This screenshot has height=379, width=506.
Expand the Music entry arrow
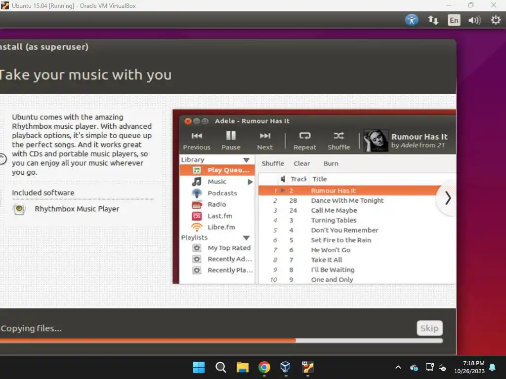pyautogui.click(x=250, y=182)
